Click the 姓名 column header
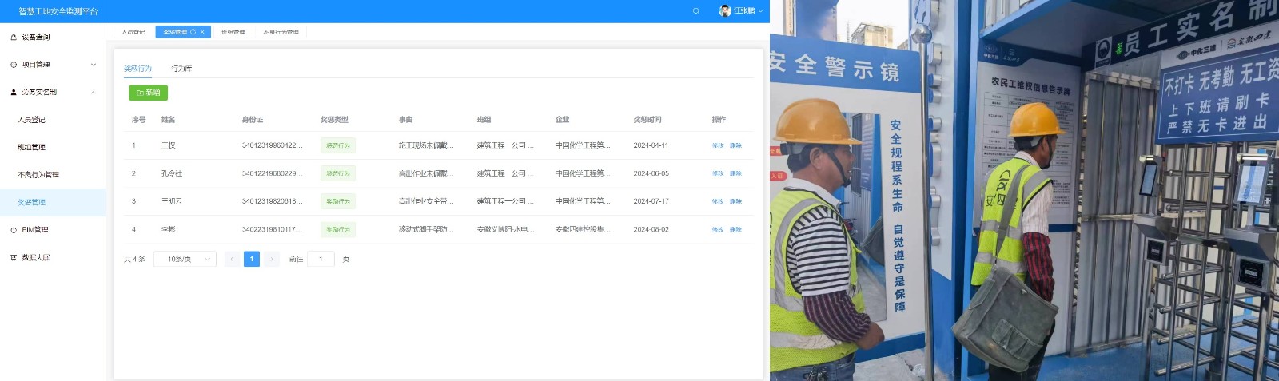The height and width of the screenshot is (381, 1279). point(169,120)
